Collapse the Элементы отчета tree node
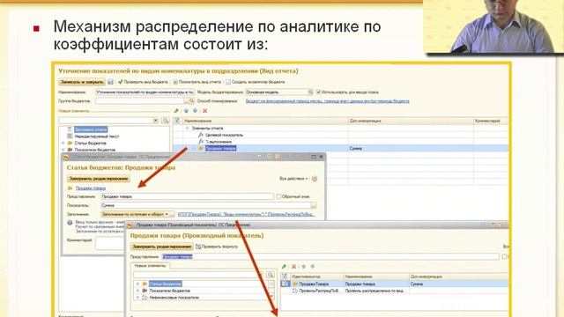Image resolution: width=564 pixels, height=317 pixels. pos(187,128)
